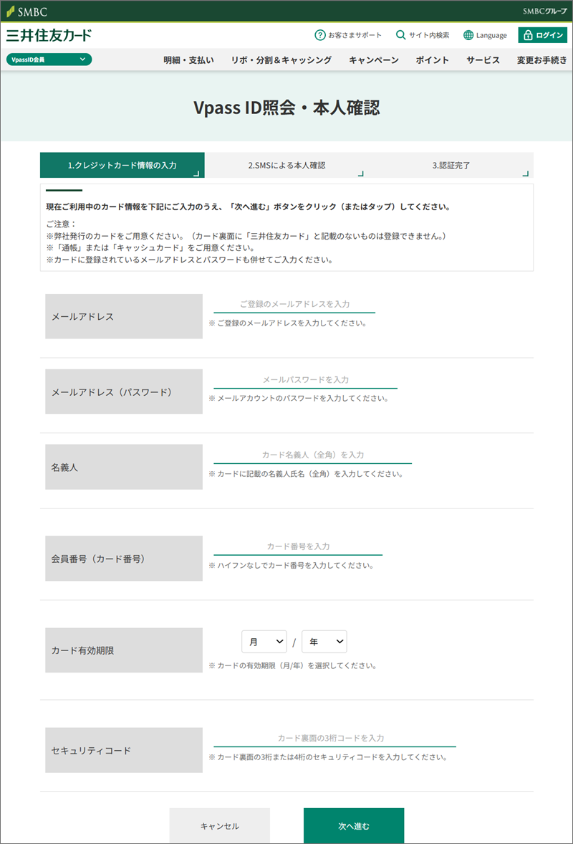
Task: Open the ポイント menu
Action: pyautogui.click(x=432, y=60)
